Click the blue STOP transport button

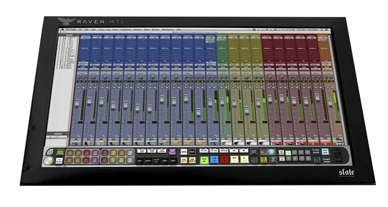[x=214, y=160]
